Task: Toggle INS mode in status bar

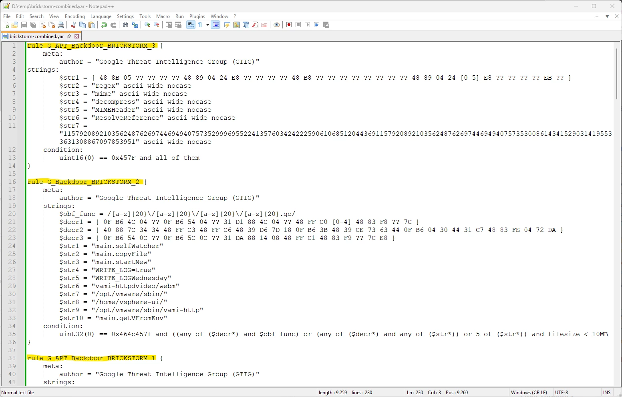Action: (x=607, y=393)
